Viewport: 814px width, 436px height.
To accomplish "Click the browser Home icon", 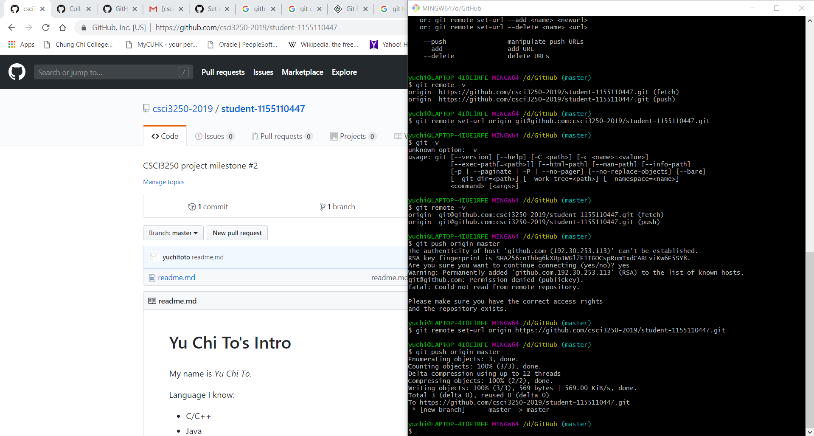I will (x=63, y=28).
